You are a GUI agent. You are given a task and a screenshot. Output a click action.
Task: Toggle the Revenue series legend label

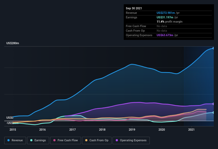click(17, 140)
